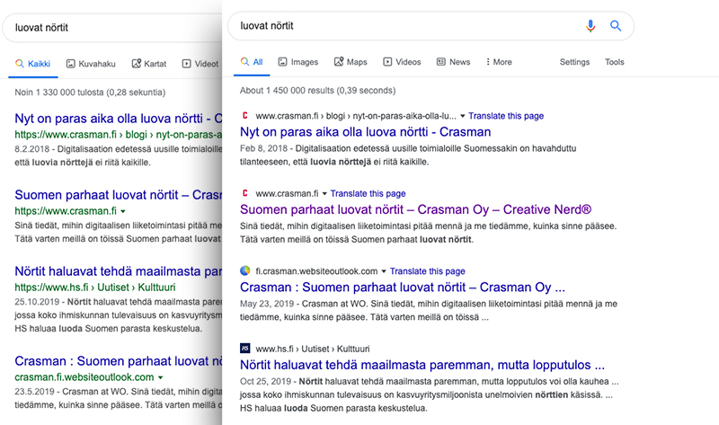This screenshot has width=719, height=425.
Task: Open the Settings menu
Action: [x=574, y=62]
